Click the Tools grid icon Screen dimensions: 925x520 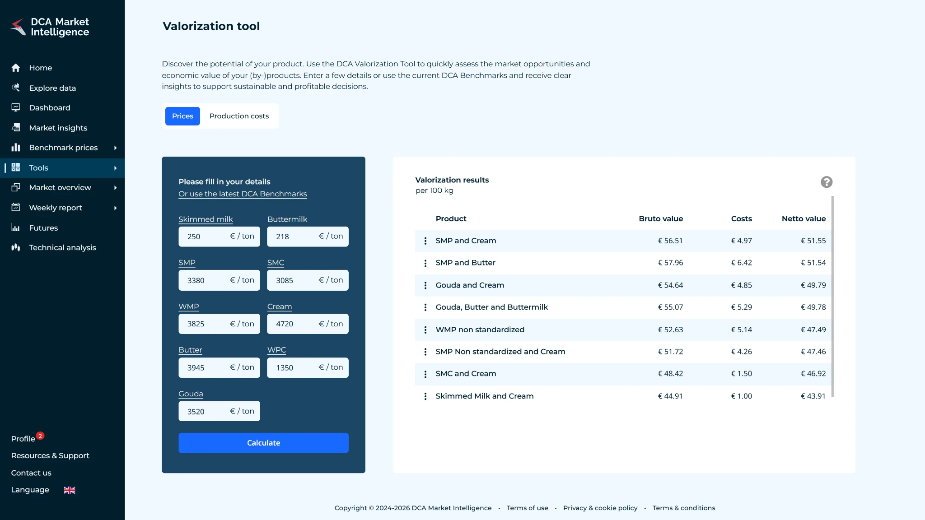16,167
